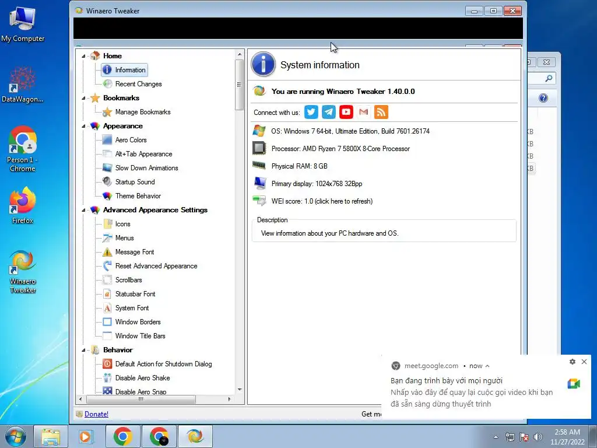Click the Donate! link
597x448 pixels.
(x=96, y=414)
